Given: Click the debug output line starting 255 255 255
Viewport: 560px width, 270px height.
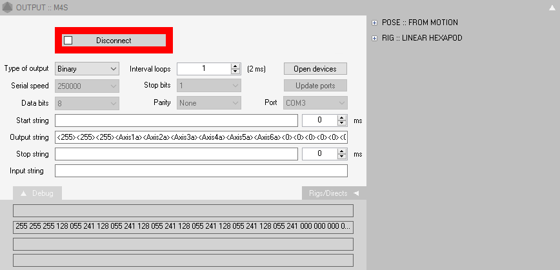Looking at the screenshot, I should 183,227.
